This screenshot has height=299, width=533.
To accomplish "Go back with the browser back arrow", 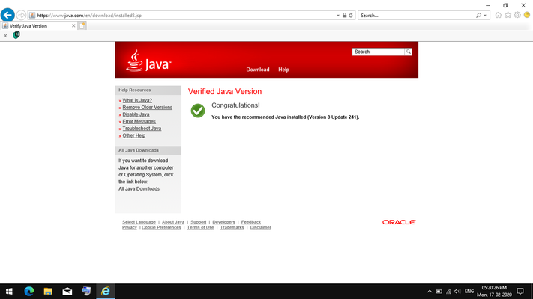I will (x=7, y=15).
